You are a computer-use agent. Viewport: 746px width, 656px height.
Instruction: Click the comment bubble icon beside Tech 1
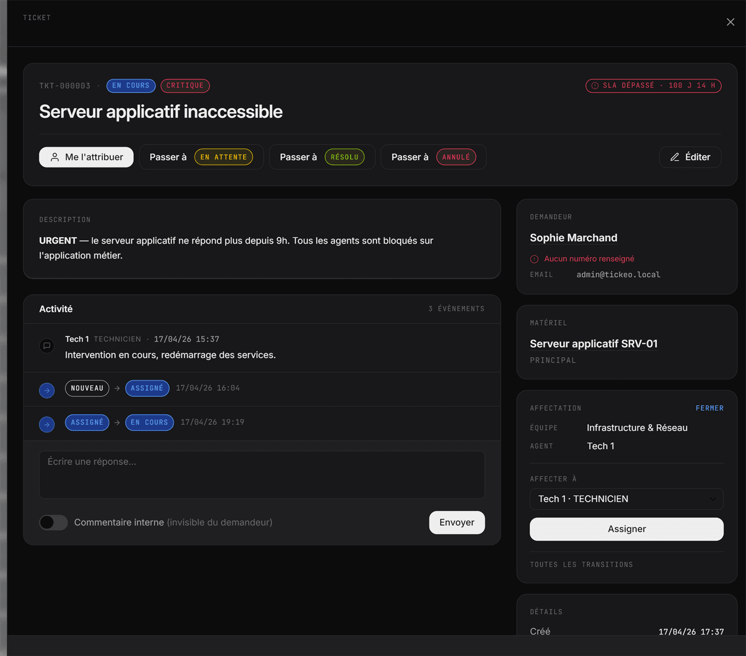(x=47, y=346)
